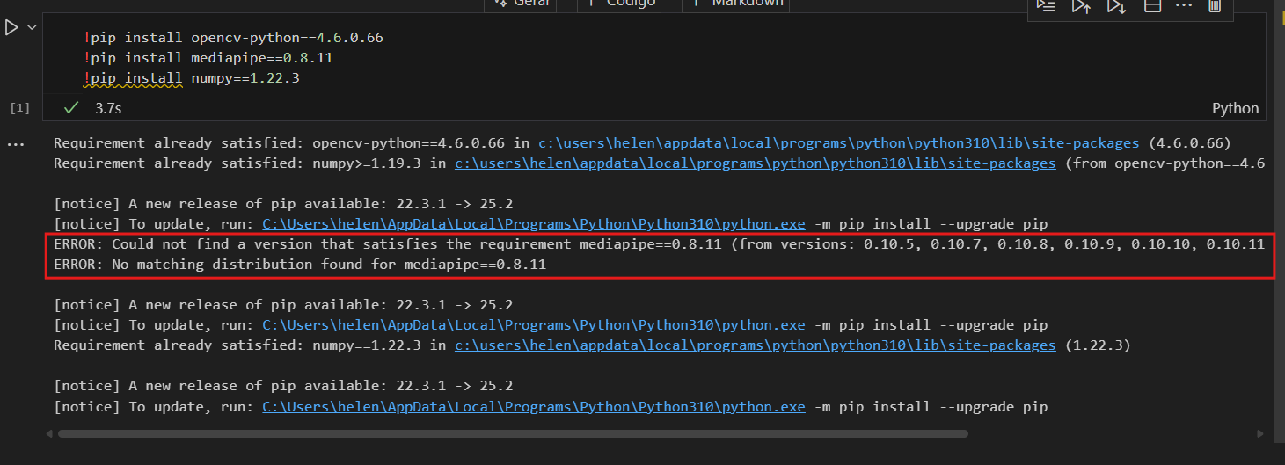Add a Markdown cell above
This screenshot has width=1285, height=465.
pyautogui.click(x=737, y=4)
